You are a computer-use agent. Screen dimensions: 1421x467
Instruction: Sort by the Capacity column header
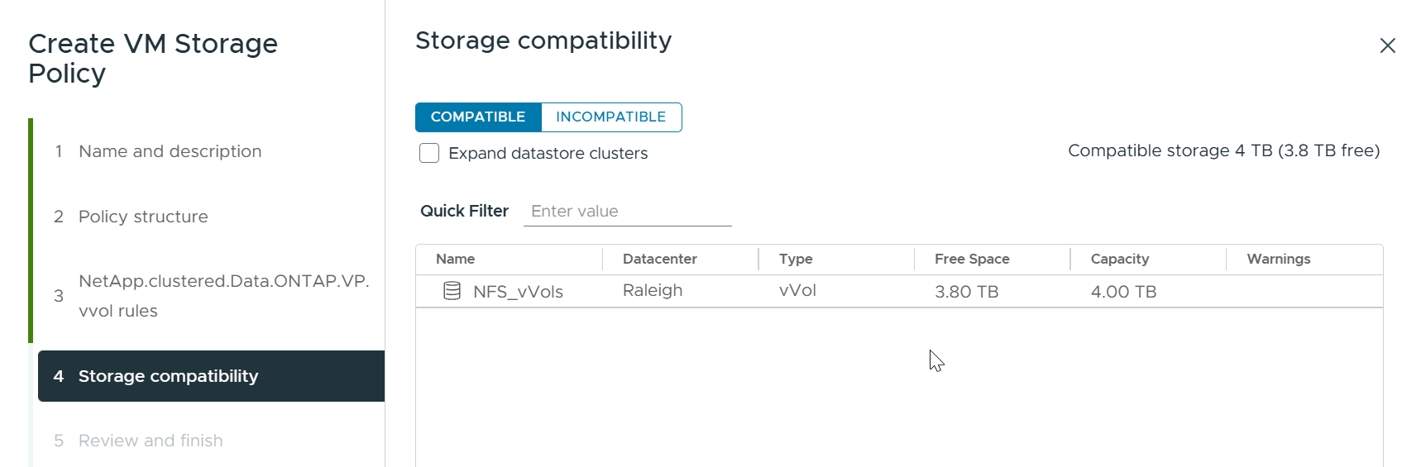coord(1119,259)
